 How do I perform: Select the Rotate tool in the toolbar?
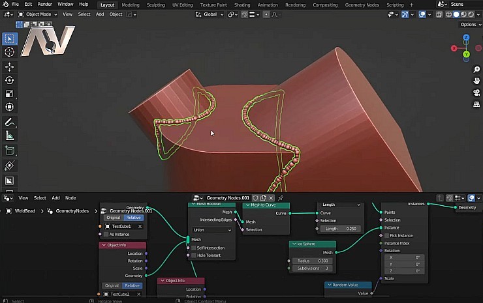(10, 80)
